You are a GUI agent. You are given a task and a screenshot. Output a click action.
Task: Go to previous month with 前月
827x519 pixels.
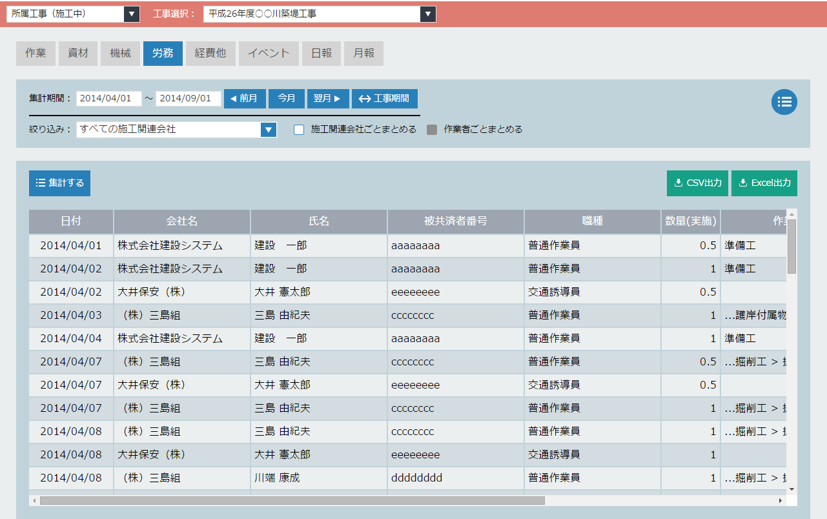(245, 99)
